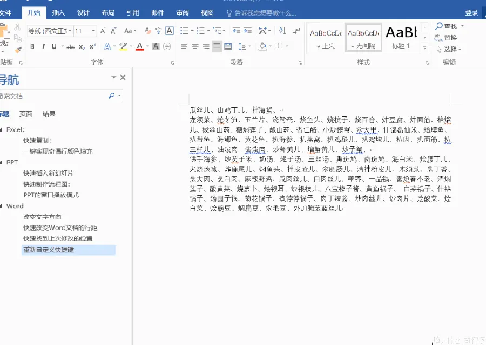Open text effects tool
Screen dimensions: 486x345
(107, 46)
